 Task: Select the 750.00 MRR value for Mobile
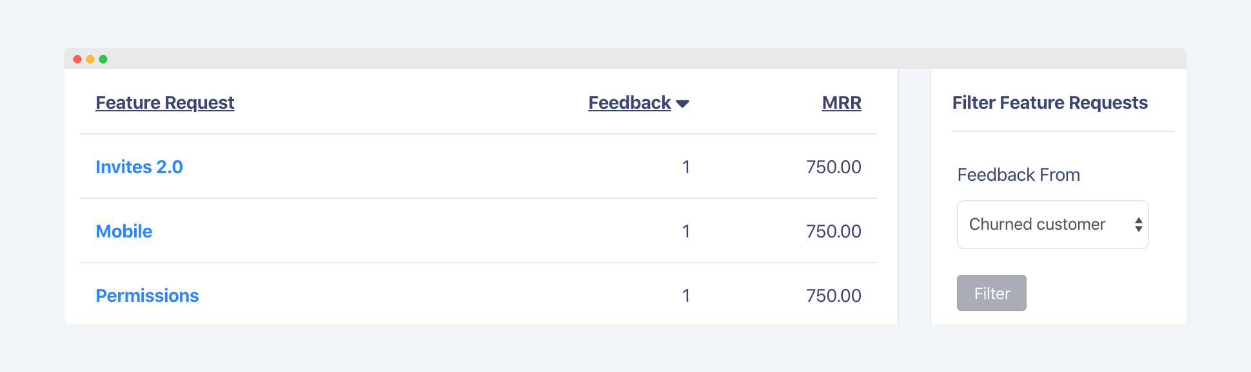(x=834, y=232)
